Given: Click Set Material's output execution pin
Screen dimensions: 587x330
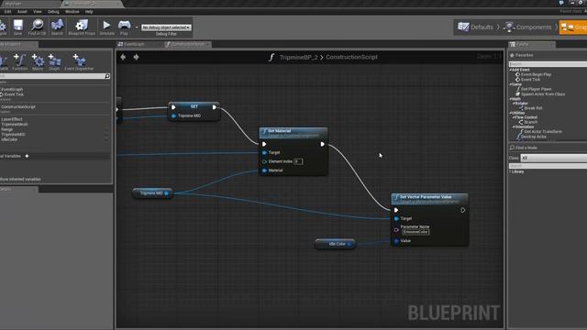Looking at the screenshot, I should coord(322,144).
